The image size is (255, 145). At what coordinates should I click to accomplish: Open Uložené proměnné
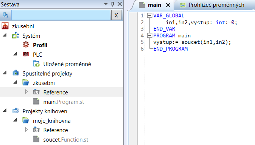pos(67,64)
